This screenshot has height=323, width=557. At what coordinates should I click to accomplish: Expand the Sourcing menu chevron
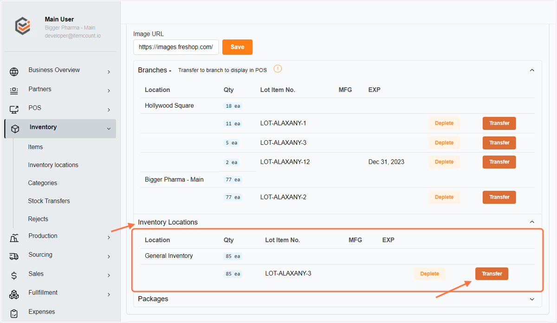click(109, 257)
